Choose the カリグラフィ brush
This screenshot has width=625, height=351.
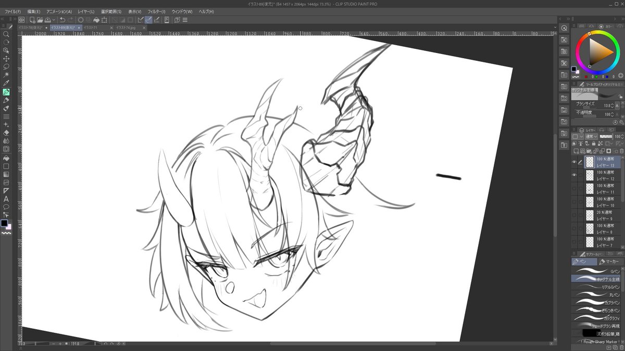[596, 318]
